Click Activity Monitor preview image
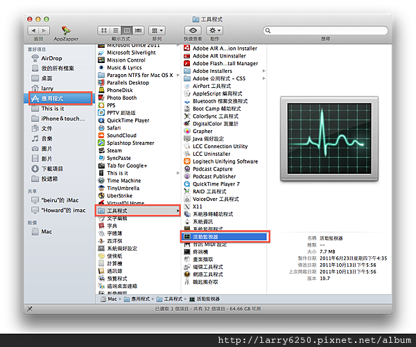The height and width of the screenshot is (347, 416). click(x=329, y=139)
